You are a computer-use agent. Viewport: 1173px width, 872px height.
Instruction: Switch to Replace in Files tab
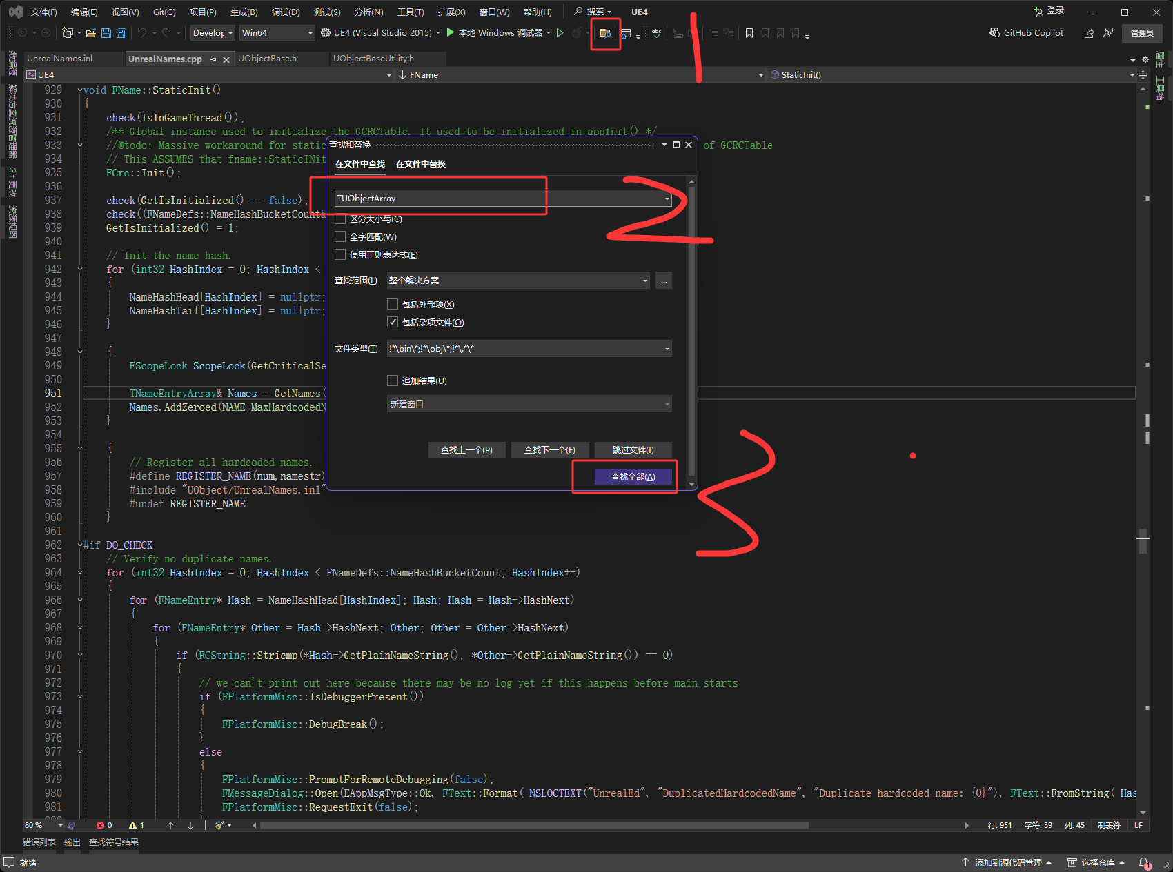click(421, 163)
